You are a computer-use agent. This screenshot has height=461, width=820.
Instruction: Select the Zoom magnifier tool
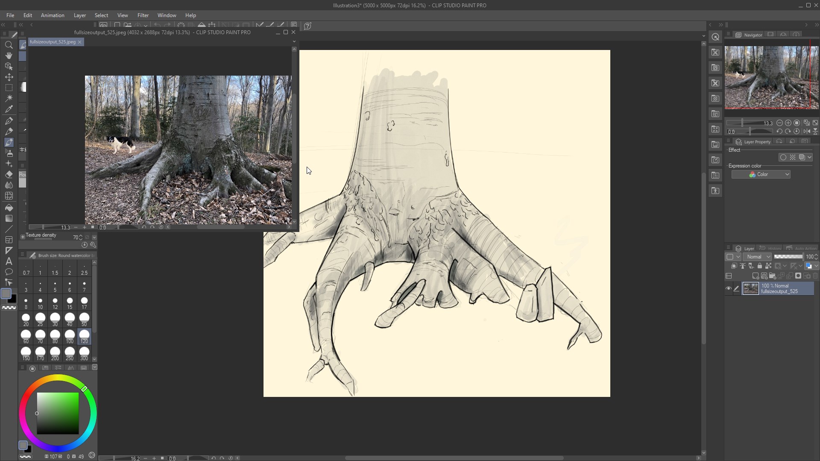coord(9,45)
